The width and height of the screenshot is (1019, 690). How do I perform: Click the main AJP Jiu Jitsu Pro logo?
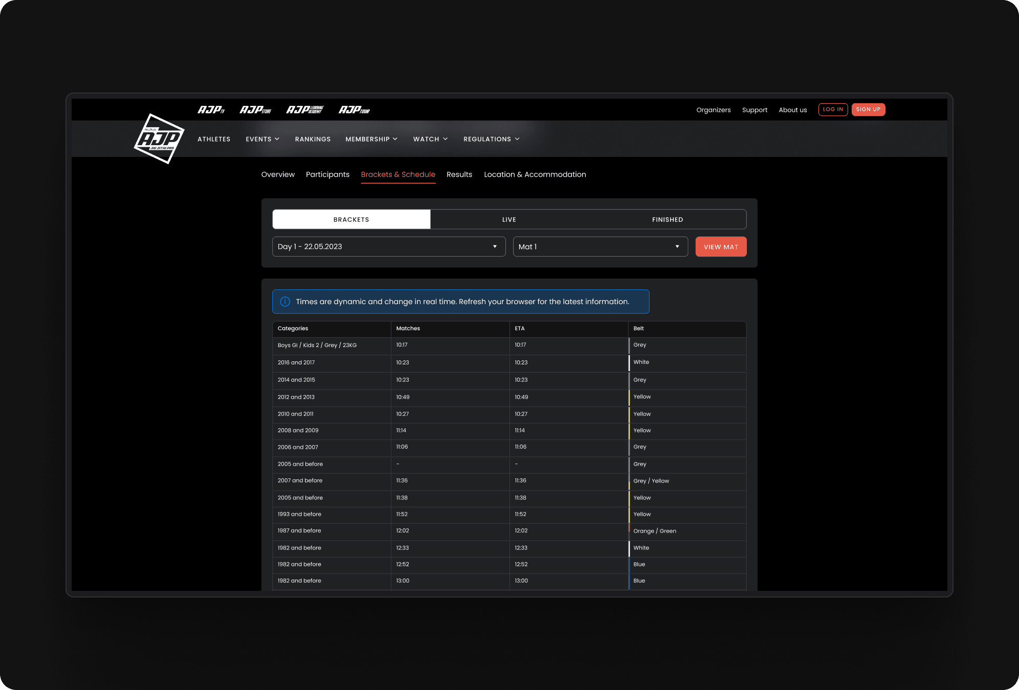[x=159, y=139]
